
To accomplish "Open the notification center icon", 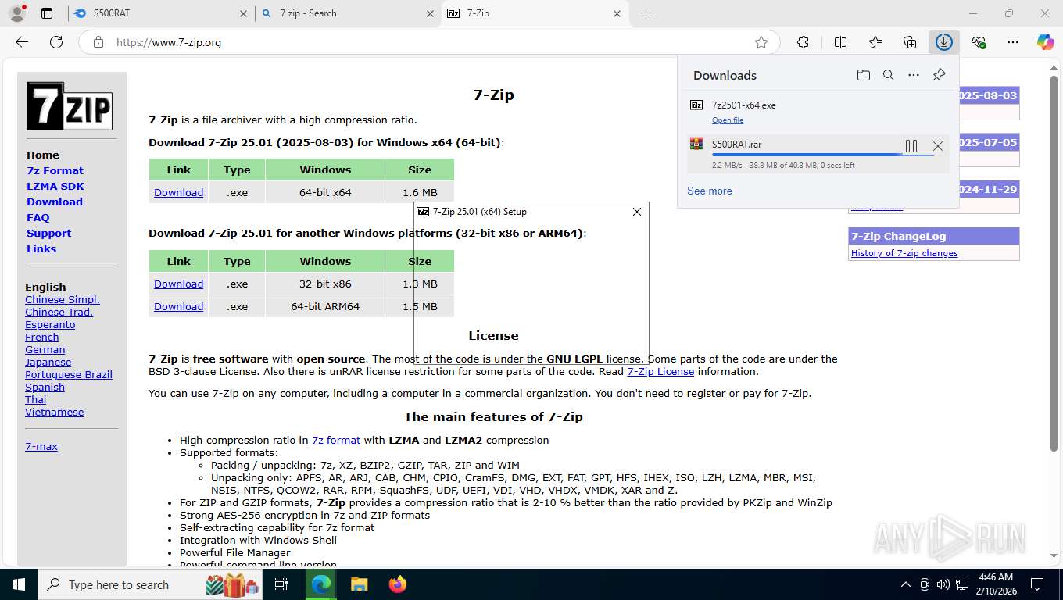I will click(x=1037, y=584).
